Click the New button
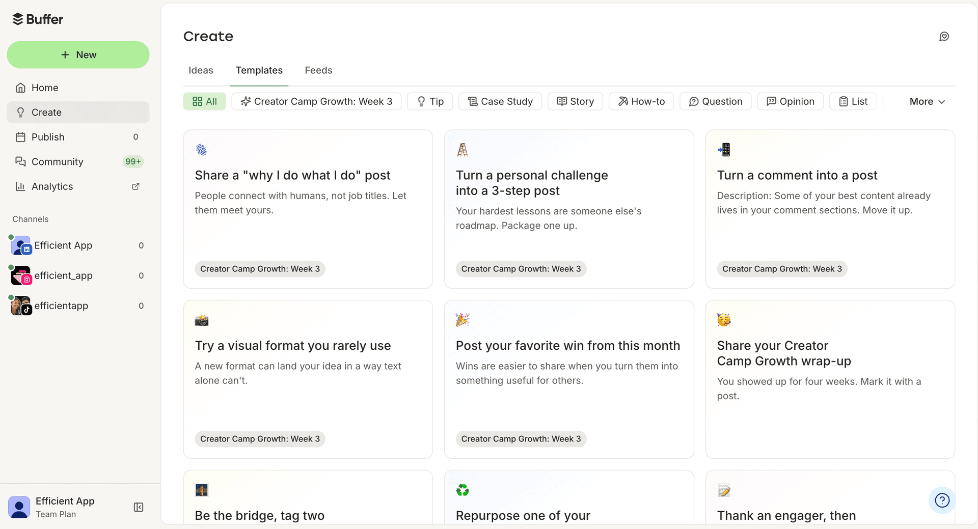Image resolution: width=978 pixels, height=529 pixels. pos(78,54)
